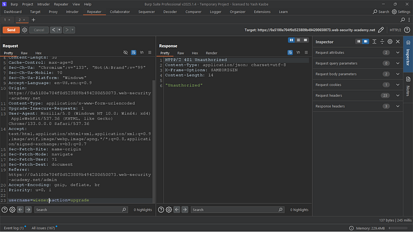Click the edit target pencil icon

pyautogui.click(x=381, y=30)
